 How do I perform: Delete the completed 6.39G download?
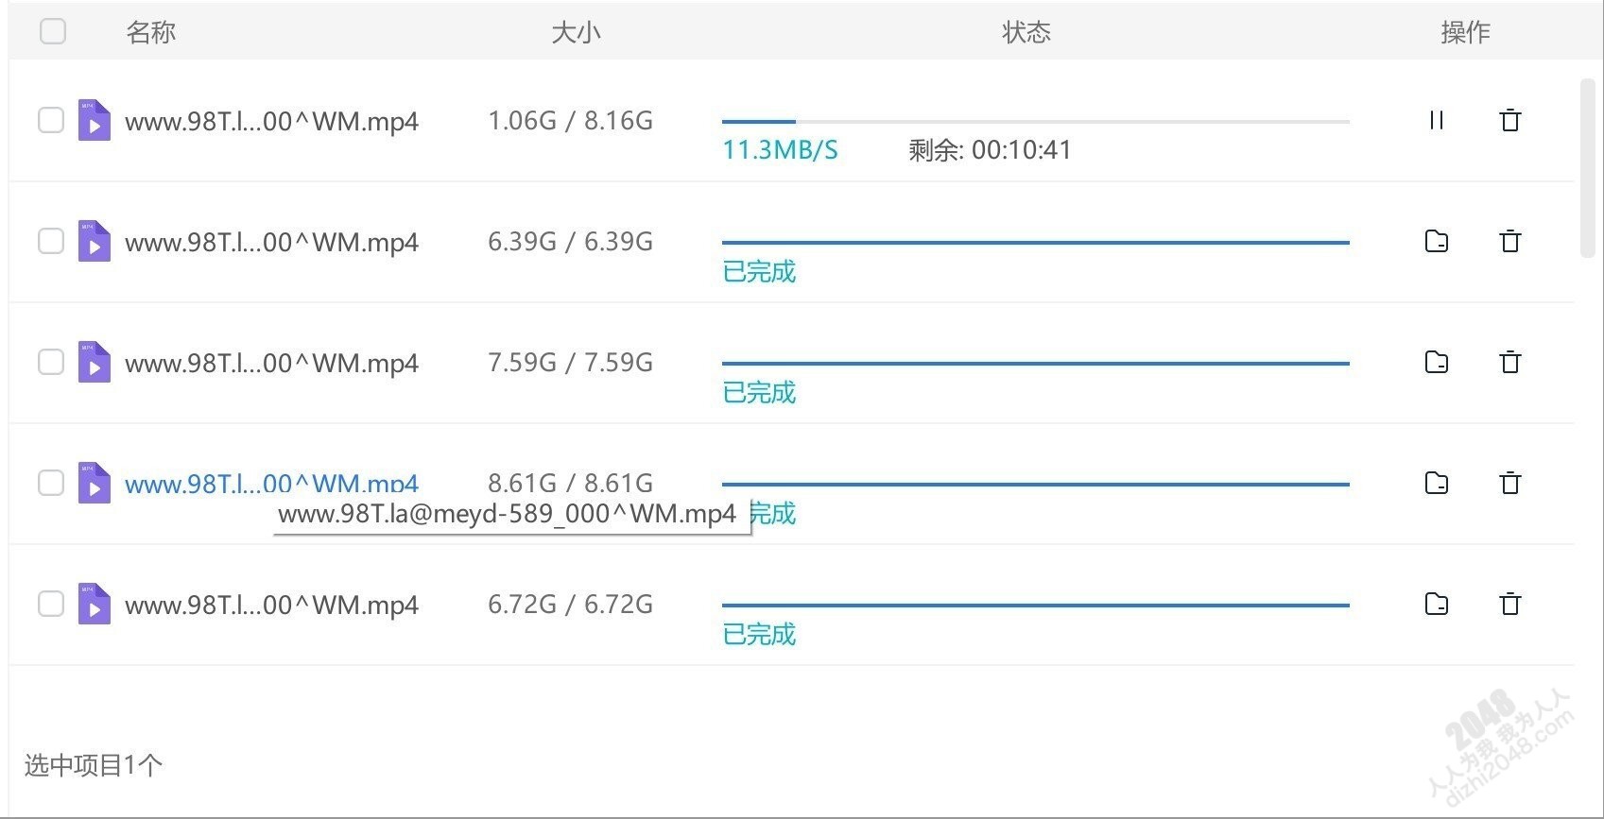[x=1509, y=241]
